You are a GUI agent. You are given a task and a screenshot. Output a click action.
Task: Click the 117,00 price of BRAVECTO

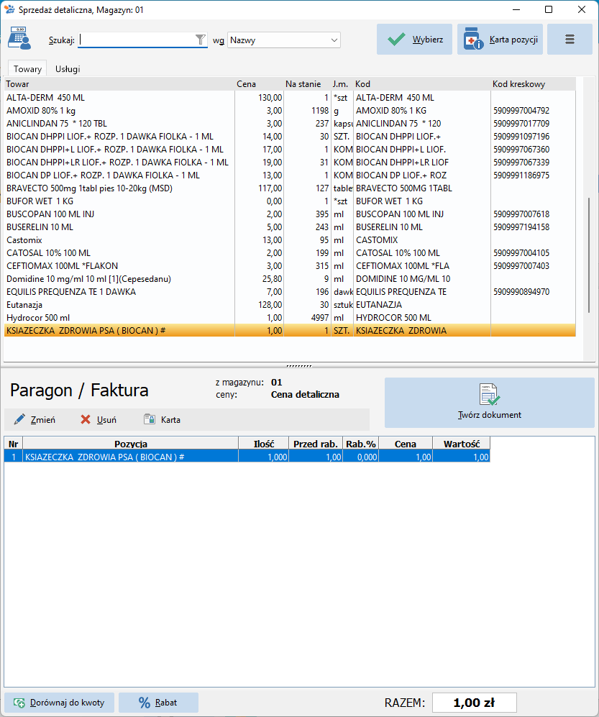point(270,188)
